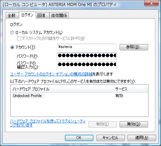This screenshot has width=161, height=146.
Task: Open the 依存関係 tab
Action: coord(59,15)
